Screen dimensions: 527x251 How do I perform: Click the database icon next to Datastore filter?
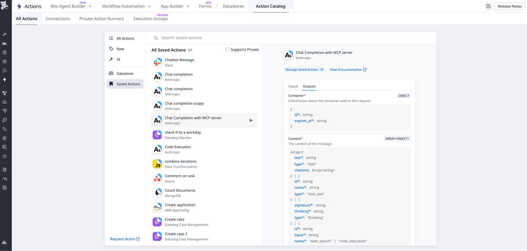111,74
